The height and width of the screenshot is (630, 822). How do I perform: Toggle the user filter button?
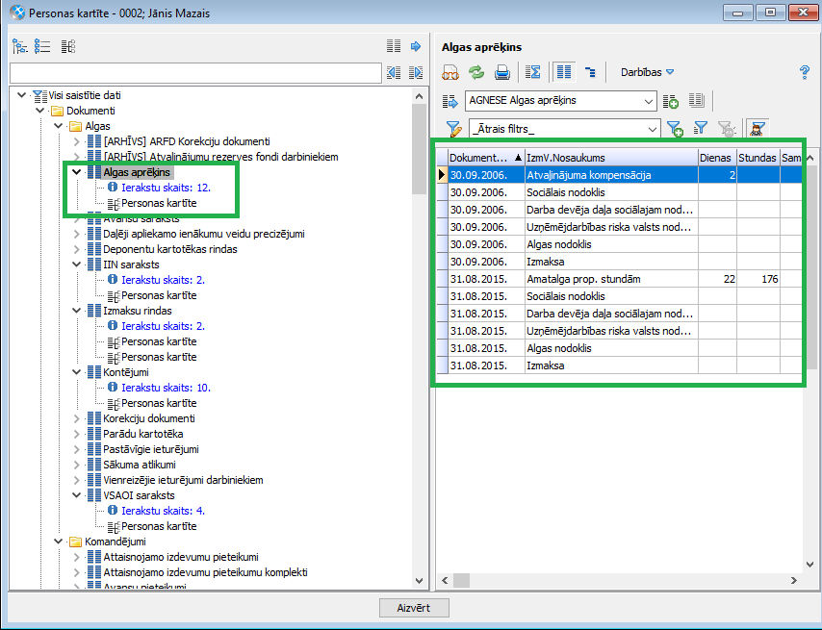(x=758, y=129)
